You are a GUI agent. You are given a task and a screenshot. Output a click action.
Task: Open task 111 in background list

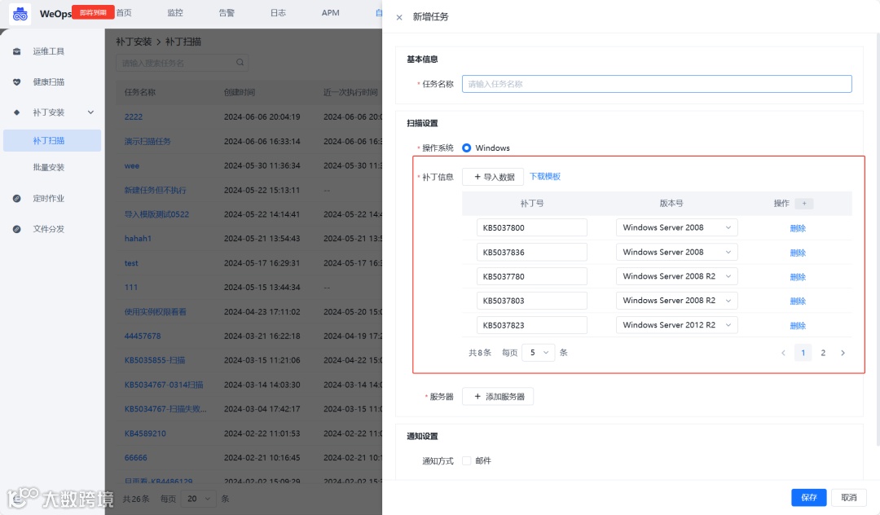coord(130,287)
